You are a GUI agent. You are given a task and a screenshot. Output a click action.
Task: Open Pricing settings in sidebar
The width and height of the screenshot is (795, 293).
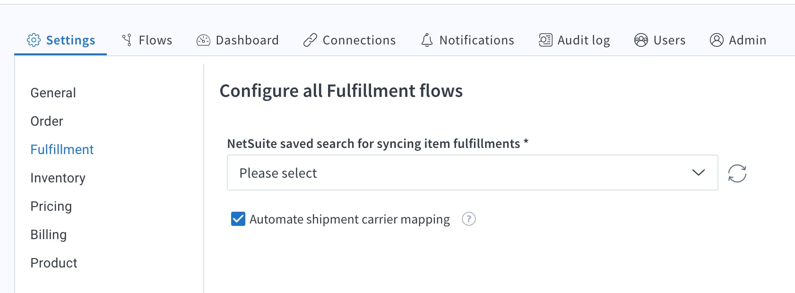pyautogui.click(x=51, y=207)
